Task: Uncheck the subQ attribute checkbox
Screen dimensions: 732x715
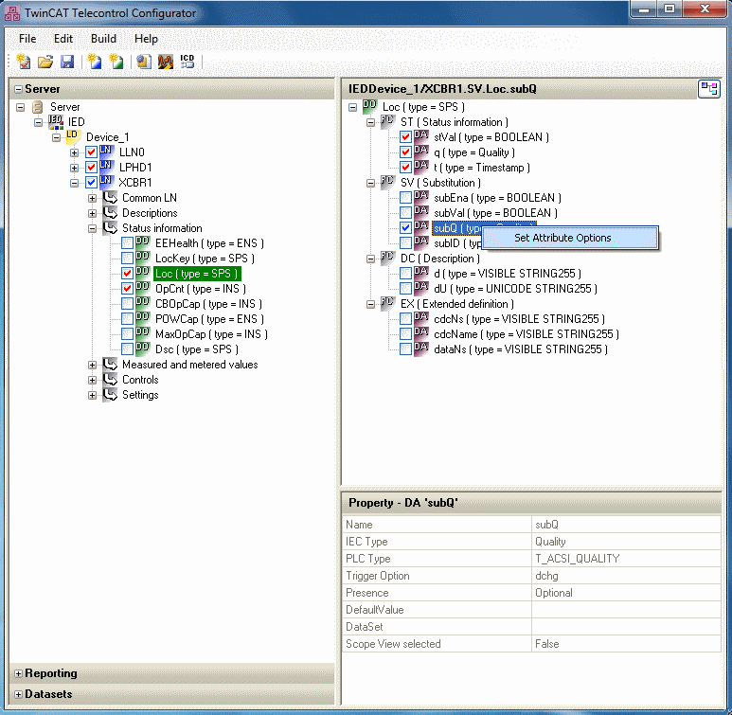Action: point(405,228)
